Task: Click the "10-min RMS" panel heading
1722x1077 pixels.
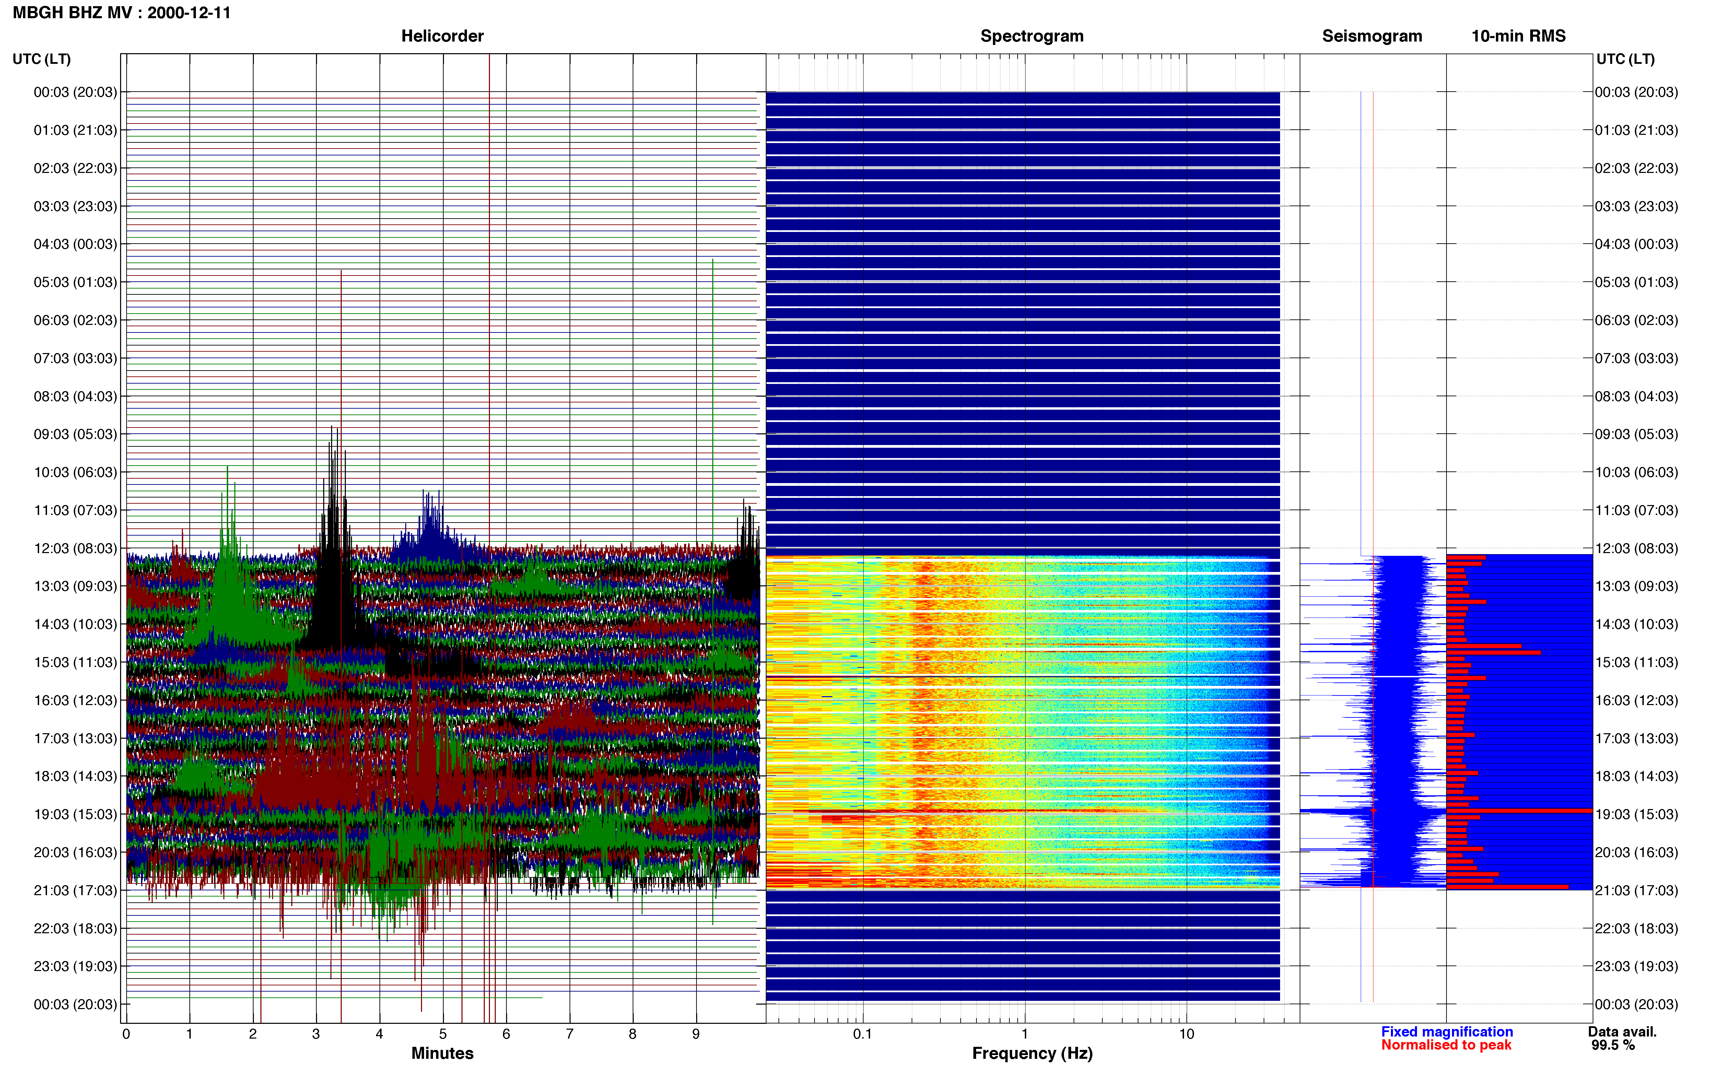Action: 1518,36
